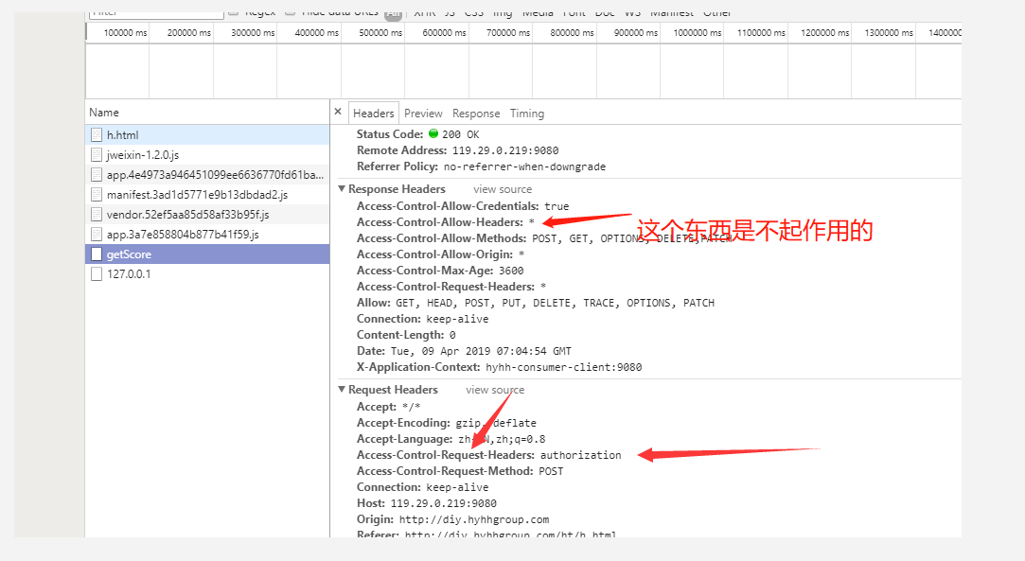Image resolution: width=1025 pixels, height=561 pixels.
Task: Click the Date Tue, 09 Apr 2019 line
Action: point(464,351)
